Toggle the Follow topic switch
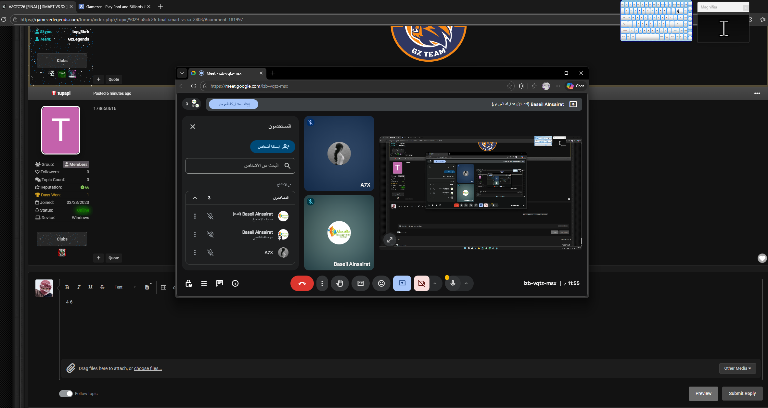The image size is (768, 408). (66, 393)
